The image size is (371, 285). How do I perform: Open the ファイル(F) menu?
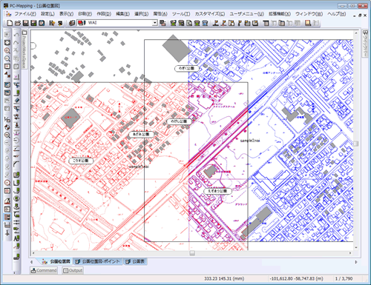coord(25,14)
